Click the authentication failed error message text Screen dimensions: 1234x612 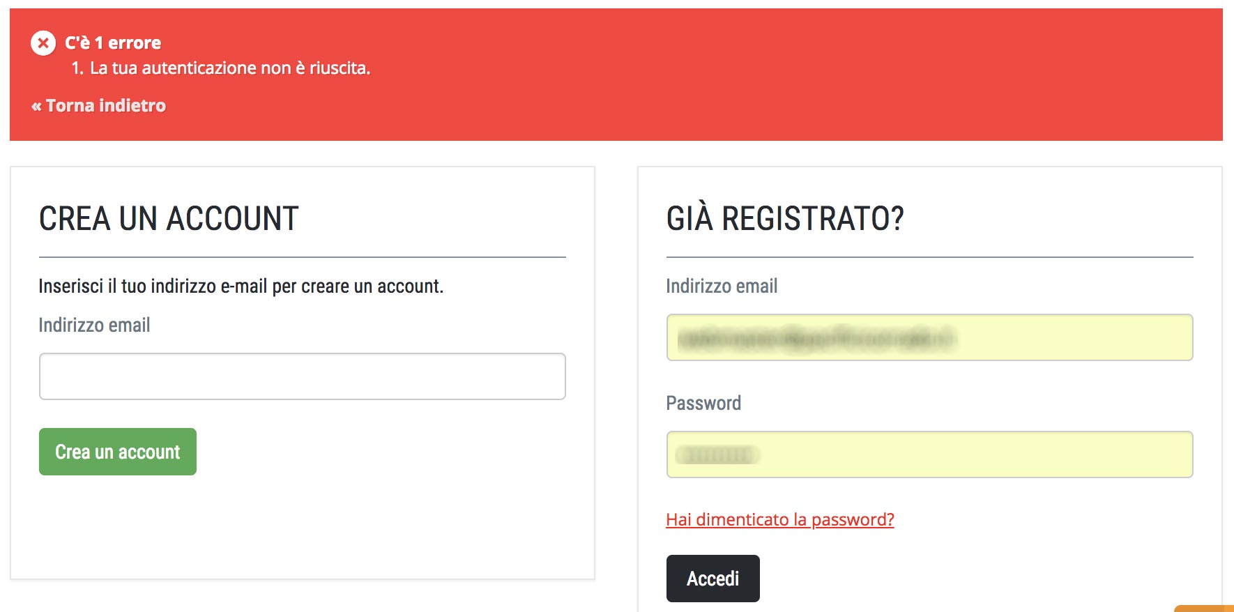230,68
